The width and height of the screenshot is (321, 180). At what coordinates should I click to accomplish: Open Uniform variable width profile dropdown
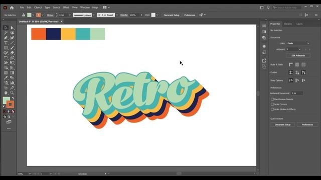tap(94, 15)
